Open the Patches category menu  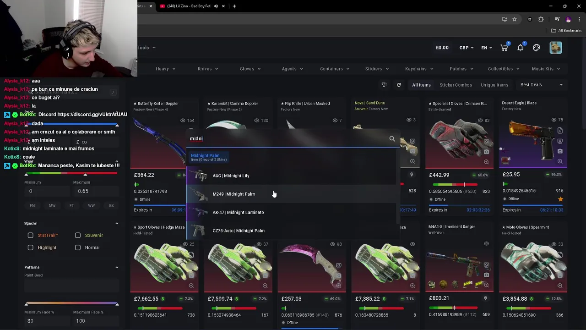tap(461, 69)
